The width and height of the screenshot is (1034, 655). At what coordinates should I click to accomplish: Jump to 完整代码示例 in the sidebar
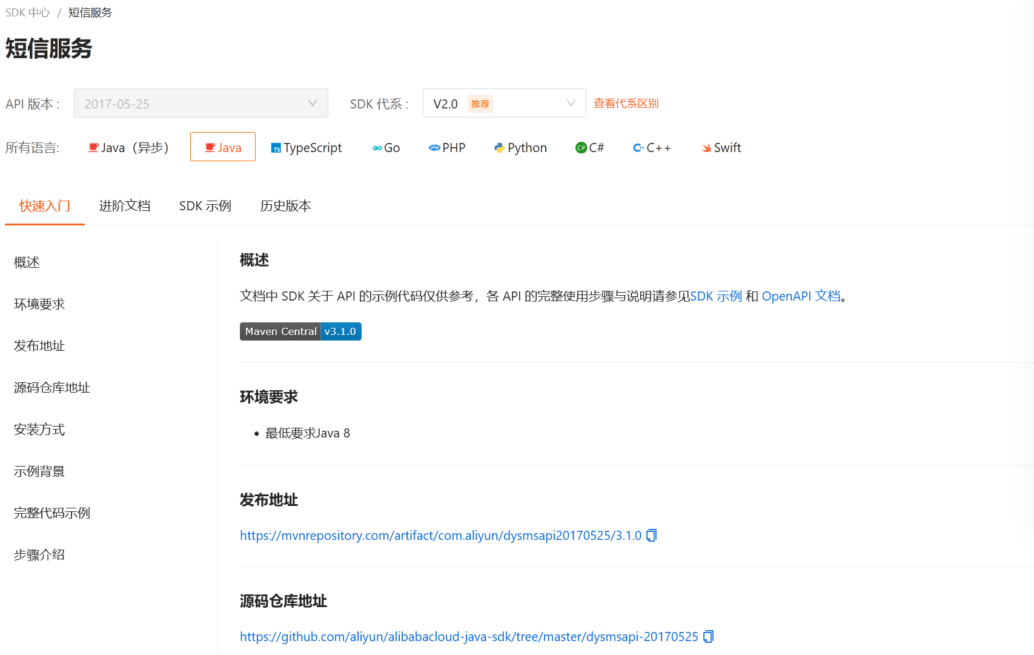pyautogui.click(x=52, y=513)
